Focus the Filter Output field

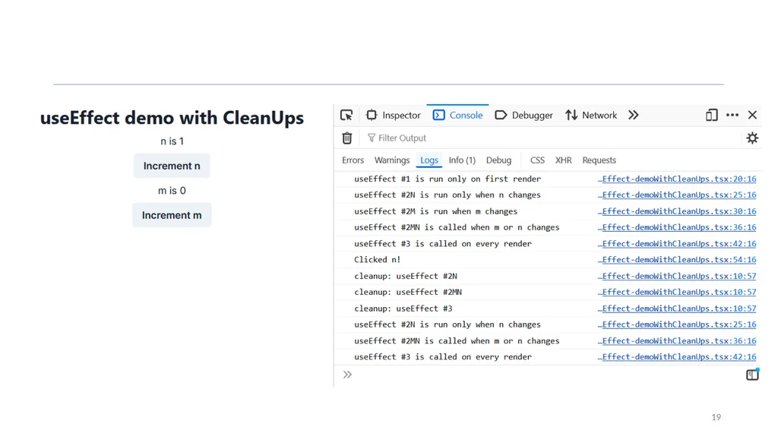551,138
